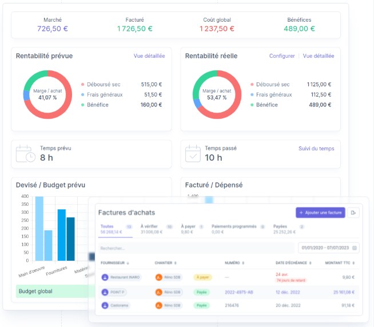The width and height of the screenshot is (374, 327).
Task: Click the Restaurant INARO supplier avatar icon
Action: pyautogui.click(x=105, y=277)
